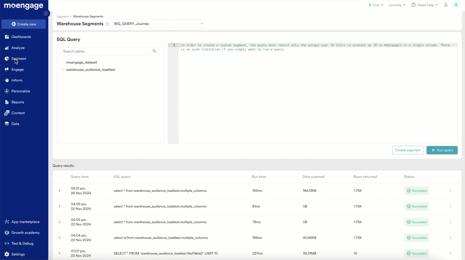Viewport: 465px width, 260px height.
Task: Click the Run query button
Action: coord(442,150)
